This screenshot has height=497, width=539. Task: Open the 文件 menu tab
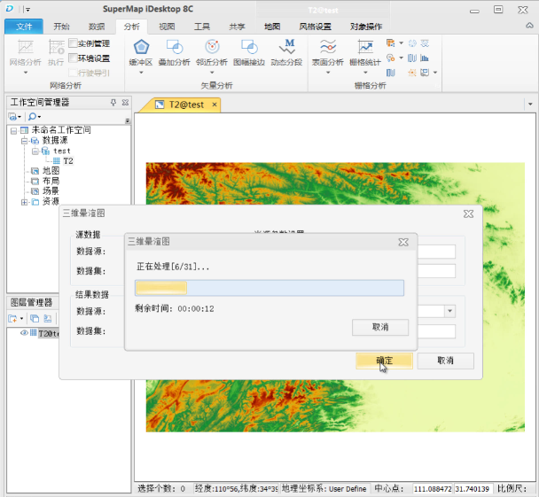pyautogui.click(x=24, y=27)
